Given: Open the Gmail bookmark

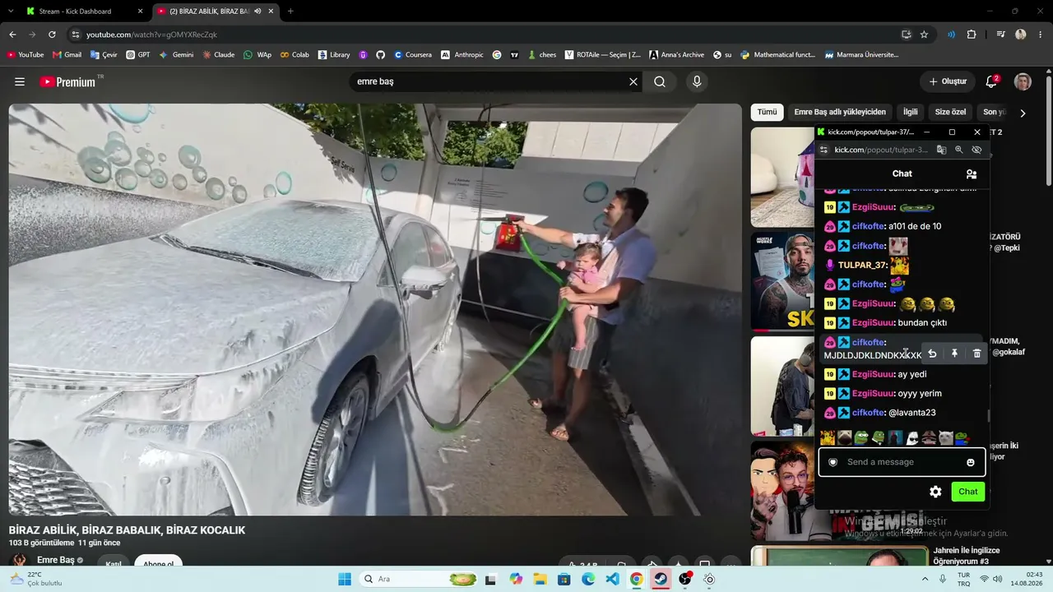Looking at the screenshot, I should click(67, 55).
